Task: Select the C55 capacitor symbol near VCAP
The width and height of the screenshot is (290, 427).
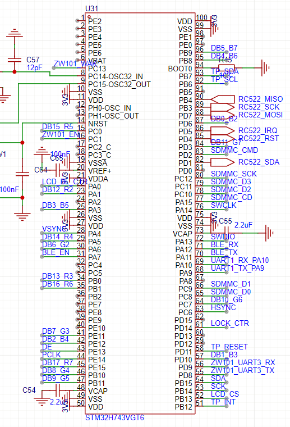Action: [226, 233]
